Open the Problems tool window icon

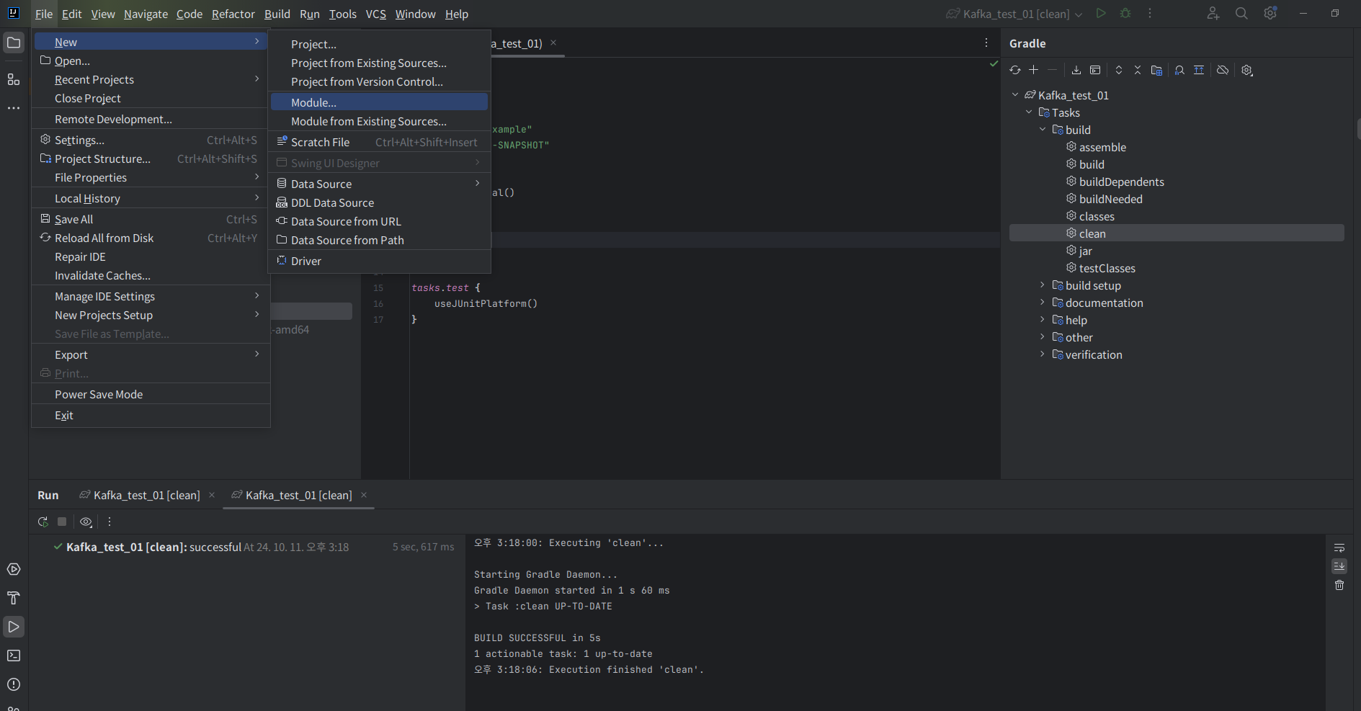[14, 684]
